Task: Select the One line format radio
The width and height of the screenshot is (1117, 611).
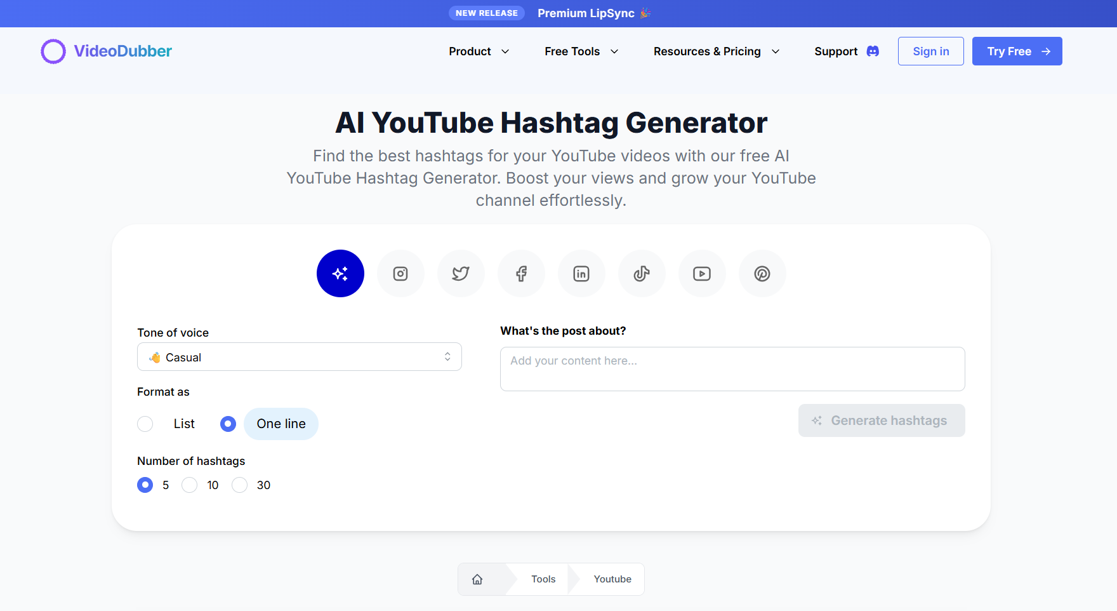Action: pos(228,424)
